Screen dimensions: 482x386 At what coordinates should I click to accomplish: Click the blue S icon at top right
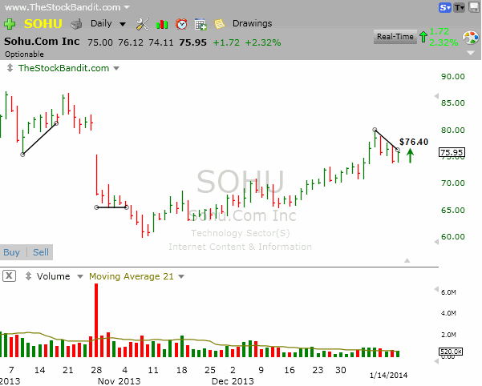tap(444, 8)
